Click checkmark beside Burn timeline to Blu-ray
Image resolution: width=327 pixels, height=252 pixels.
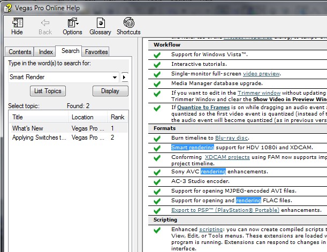point(157,139)
